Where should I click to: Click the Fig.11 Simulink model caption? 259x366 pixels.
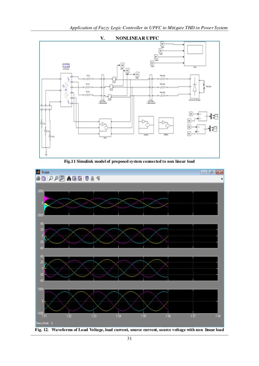(x=129, y=161)
